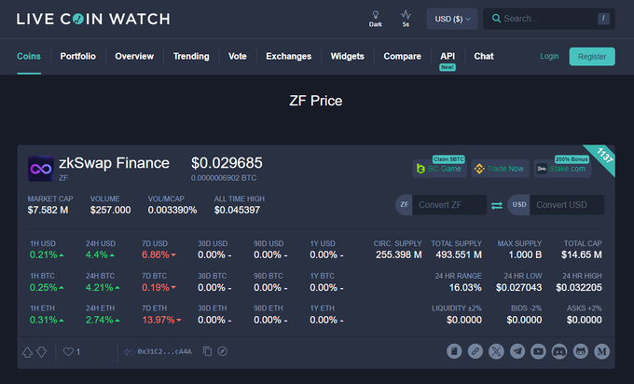Image resolution: width=634 pixels, height=384 pixels.
Task: Upvote zkSwap Finance with up arrow
Action: tap(27, 352)
